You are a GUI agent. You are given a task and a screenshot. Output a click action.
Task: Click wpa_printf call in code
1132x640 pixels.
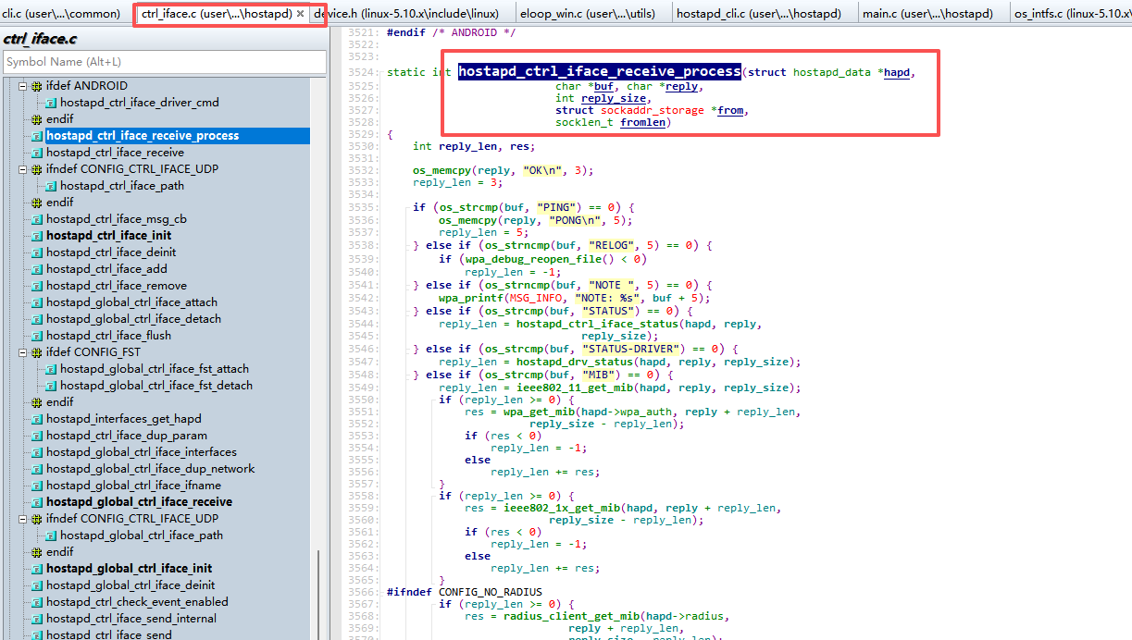coord(471,298)
